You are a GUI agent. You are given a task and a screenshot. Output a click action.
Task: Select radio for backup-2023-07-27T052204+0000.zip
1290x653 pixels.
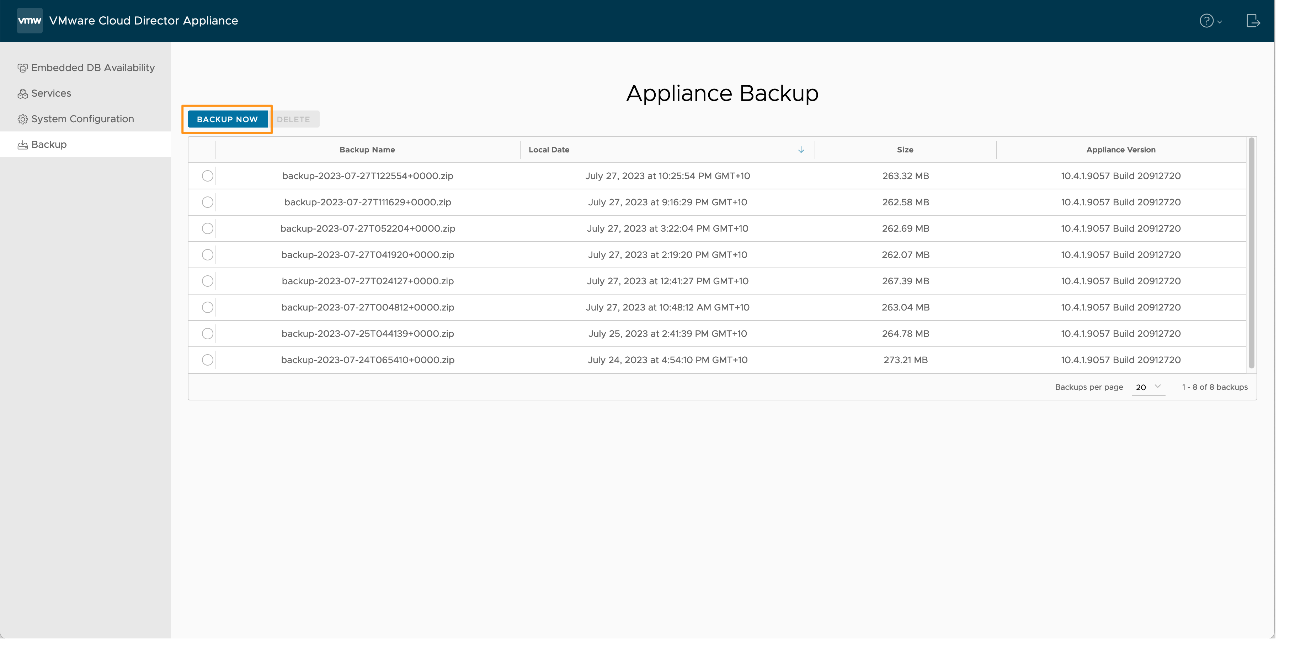click(207, 228)
